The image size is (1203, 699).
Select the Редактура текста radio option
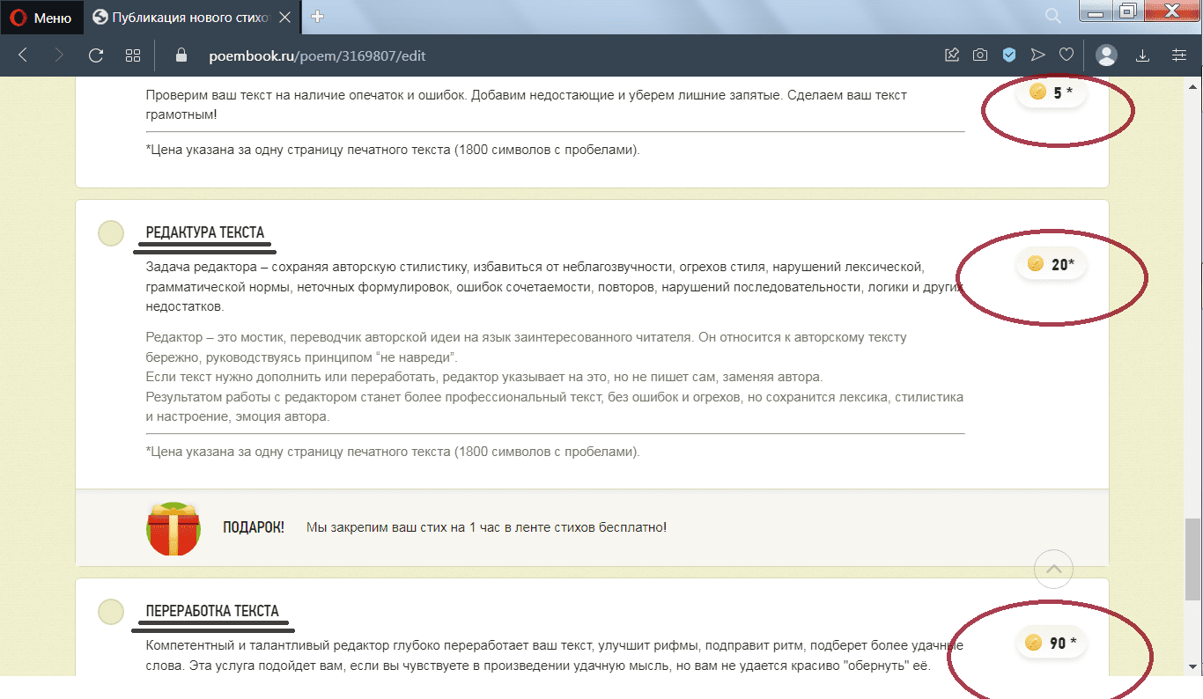(x=111, y=233)
